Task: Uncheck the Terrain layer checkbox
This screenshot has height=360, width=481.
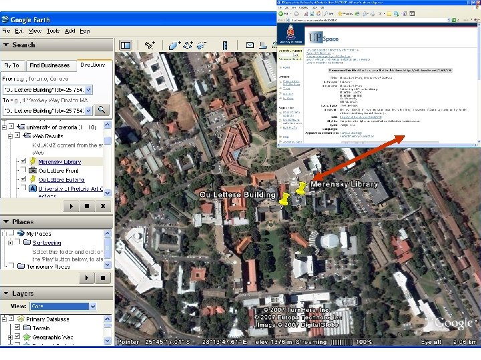Action: coord(17,327)
